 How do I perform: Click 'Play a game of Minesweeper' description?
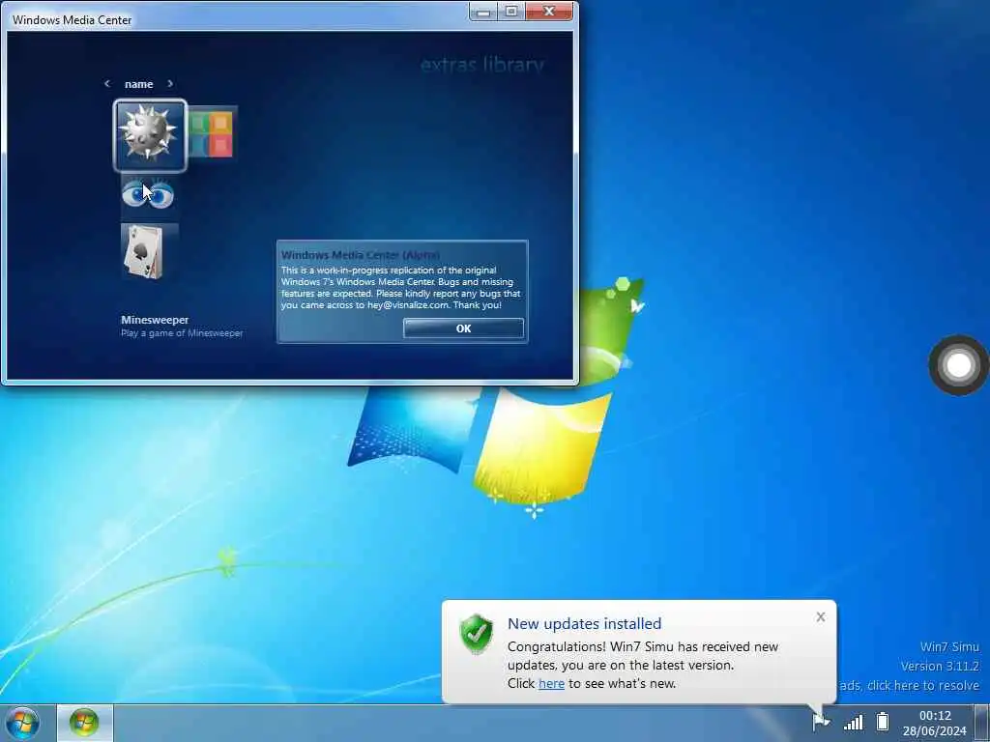coord(182,333)
